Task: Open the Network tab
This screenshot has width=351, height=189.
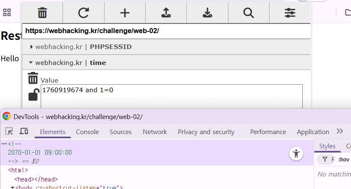Action: 155,132
